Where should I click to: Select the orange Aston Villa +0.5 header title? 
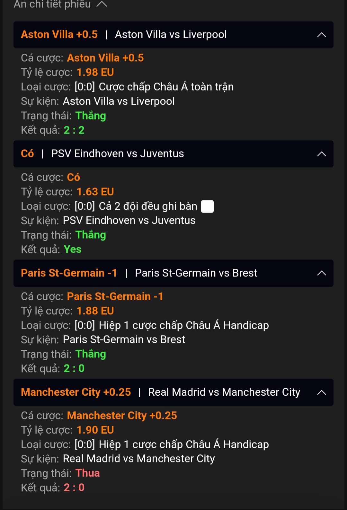(x=59, y=35)
